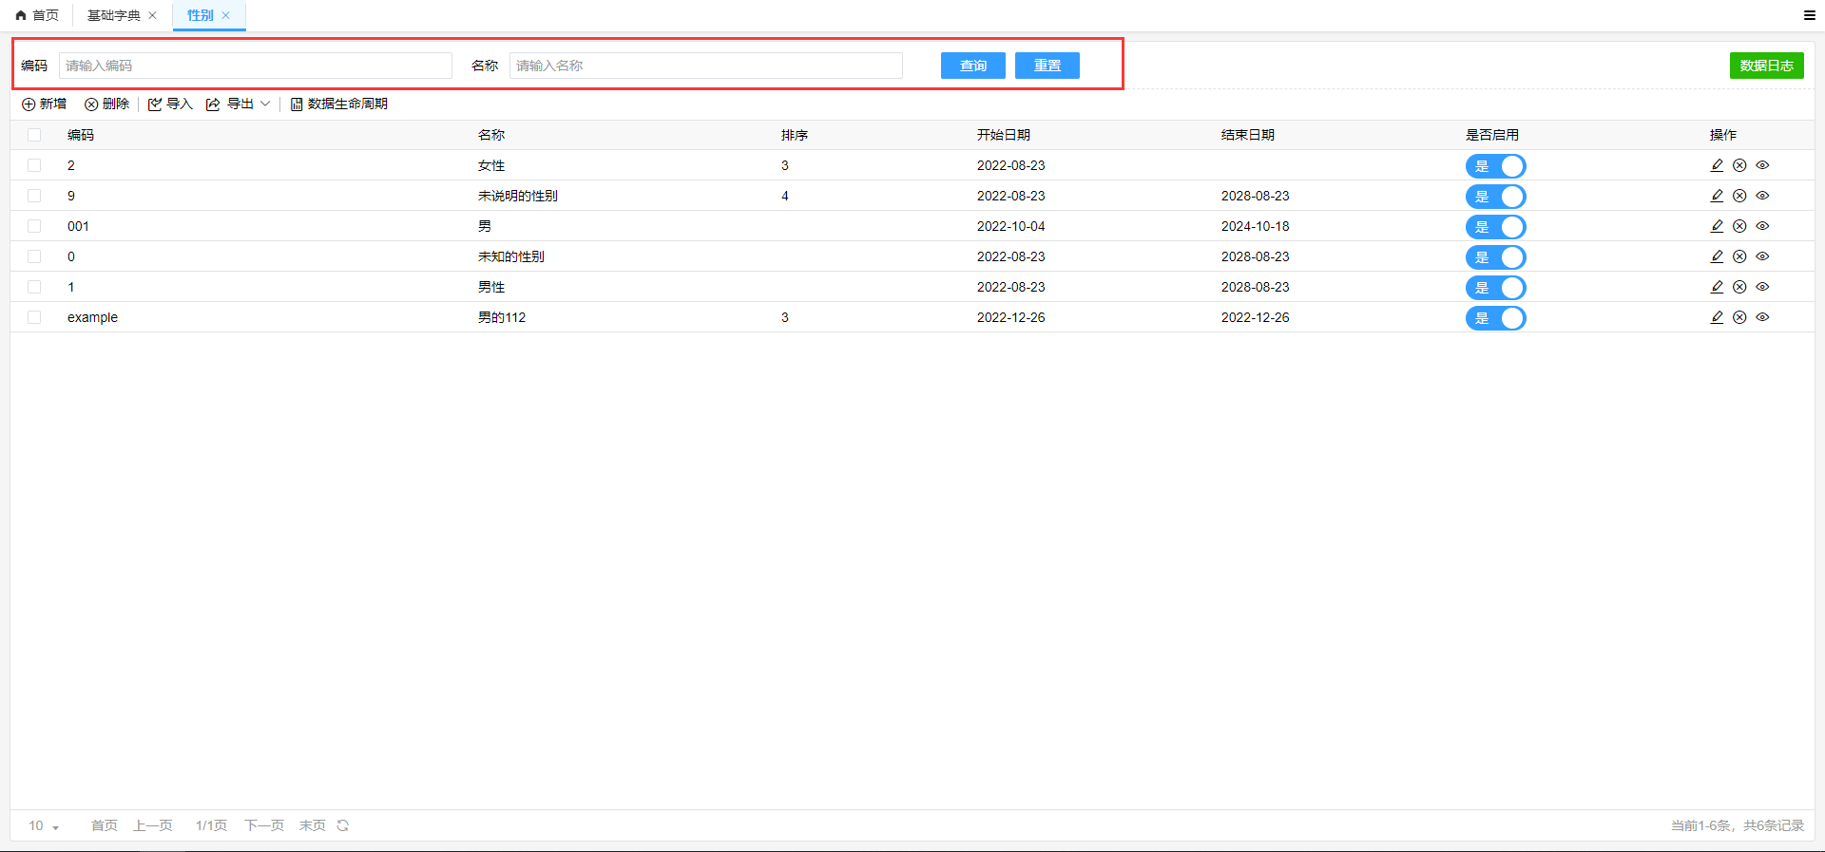Viewport: 1825px width, 852px height.
Task: Toggle the 是否启用 switch for 女性
Action: point(1495,166)
